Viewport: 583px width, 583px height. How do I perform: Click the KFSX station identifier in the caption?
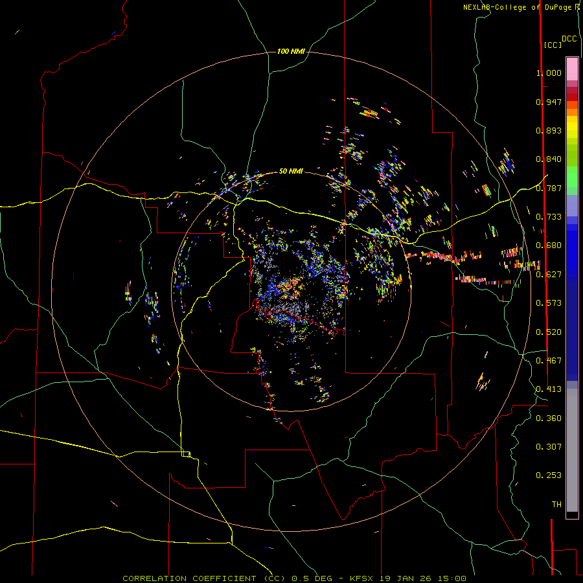coord(363,578)
